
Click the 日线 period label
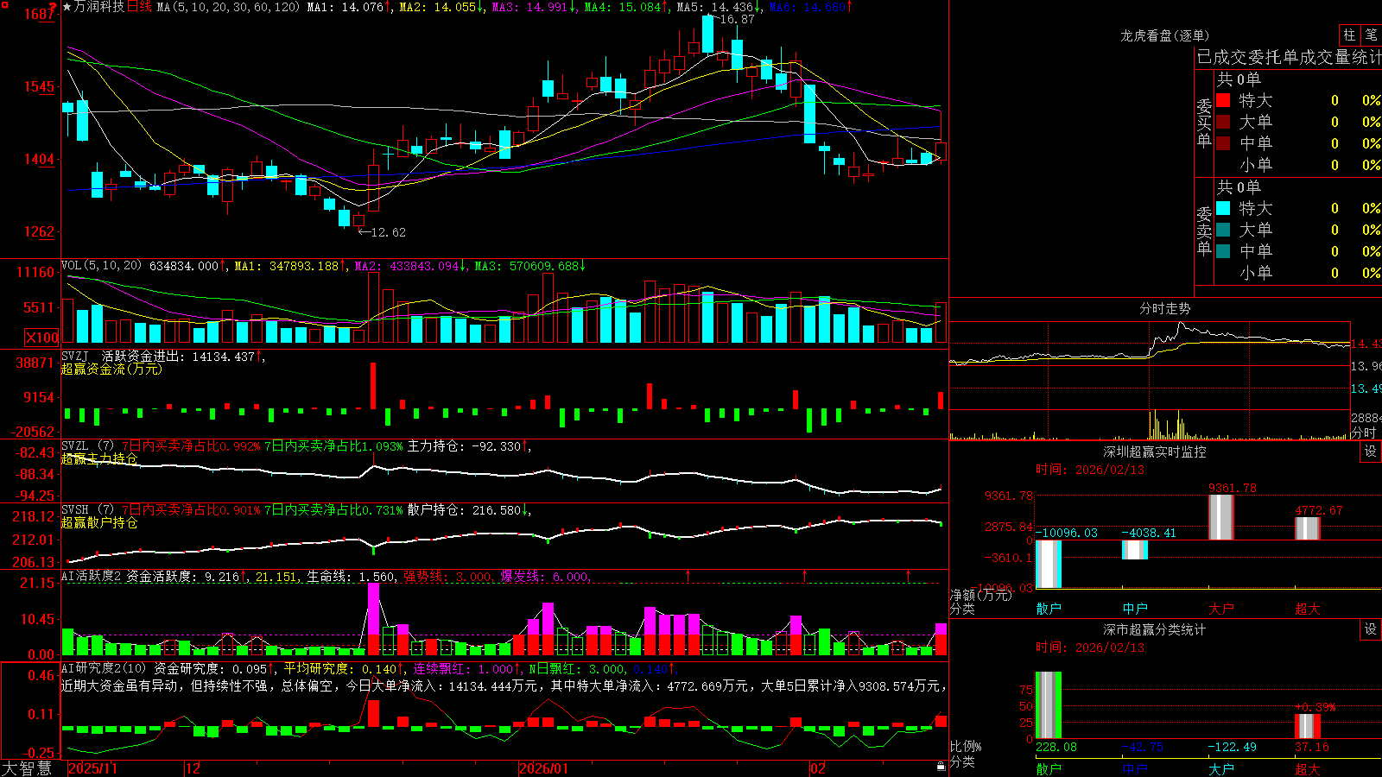139,7
